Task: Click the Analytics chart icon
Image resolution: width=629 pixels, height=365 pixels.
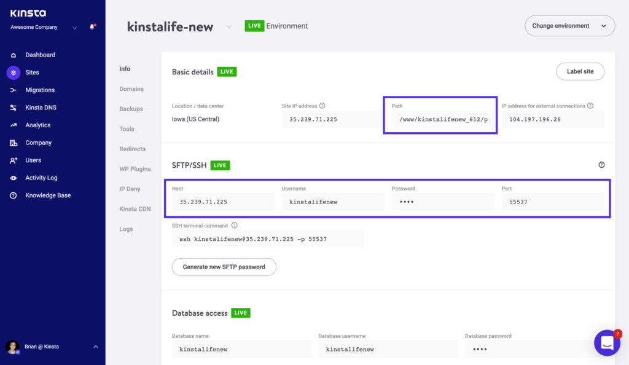Action: [14, 125]
